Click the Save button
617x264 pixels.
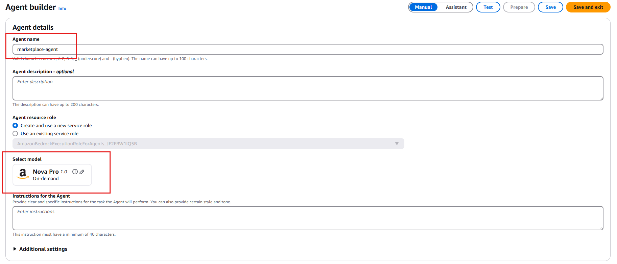550,7
